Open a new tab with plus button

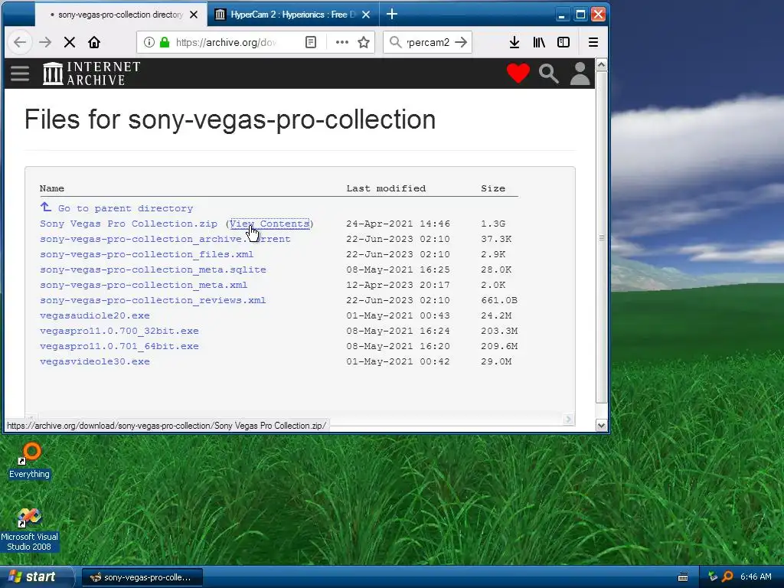tap(392, 15)
